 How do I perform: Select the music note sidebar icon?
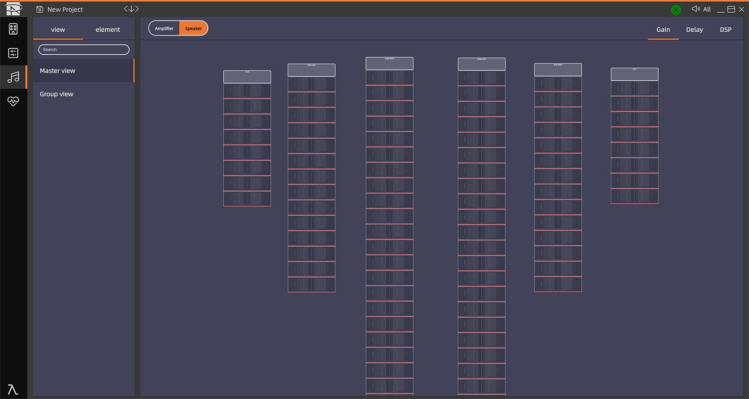(x=13, y=77)
